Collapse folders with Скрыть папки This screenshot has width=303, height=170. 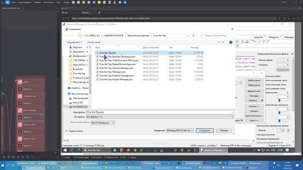[74, 131]
